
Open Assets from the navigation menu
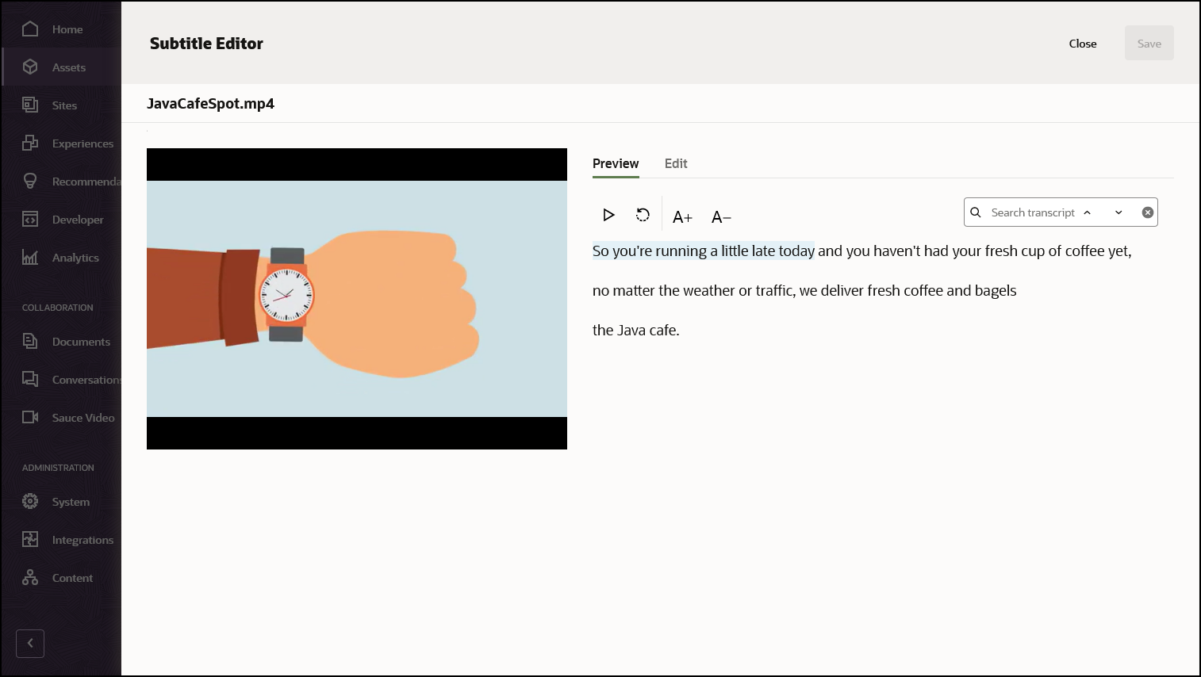coord(69,67)
